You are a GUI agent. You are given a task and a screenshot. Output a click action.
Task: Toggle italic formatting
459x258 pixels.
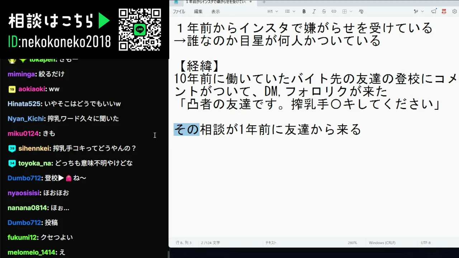point(314,11)
